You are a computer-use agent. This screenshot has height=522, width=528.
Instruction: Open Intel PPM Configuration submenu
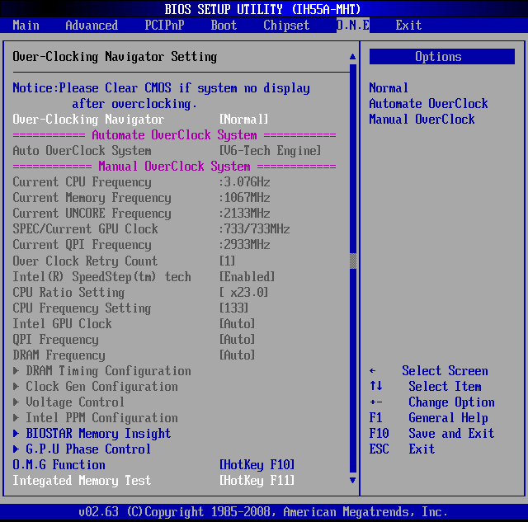pyautogui.click(x=101, y=417)
